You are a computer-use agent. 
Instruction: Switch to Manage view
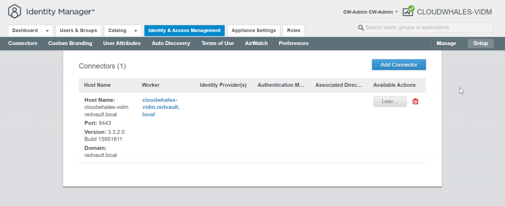pos(446,43)
